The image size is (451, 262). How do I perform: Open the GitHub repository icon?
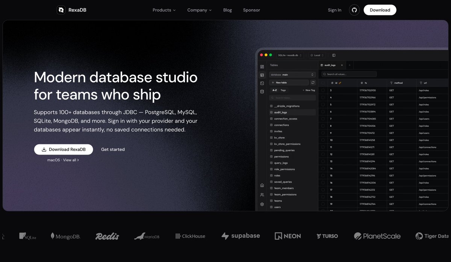[354, 10]
